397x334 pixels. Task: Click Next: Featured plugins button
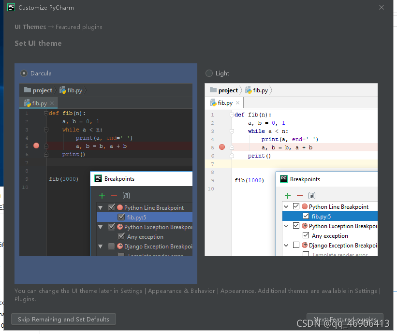coord(345,319)
